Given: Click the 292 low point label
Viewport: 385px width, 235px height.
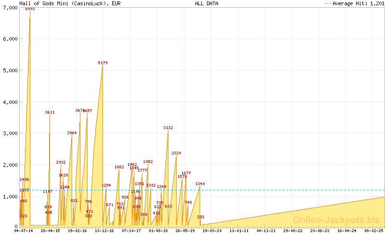Looking at the screenshot, I should point(201,217).
